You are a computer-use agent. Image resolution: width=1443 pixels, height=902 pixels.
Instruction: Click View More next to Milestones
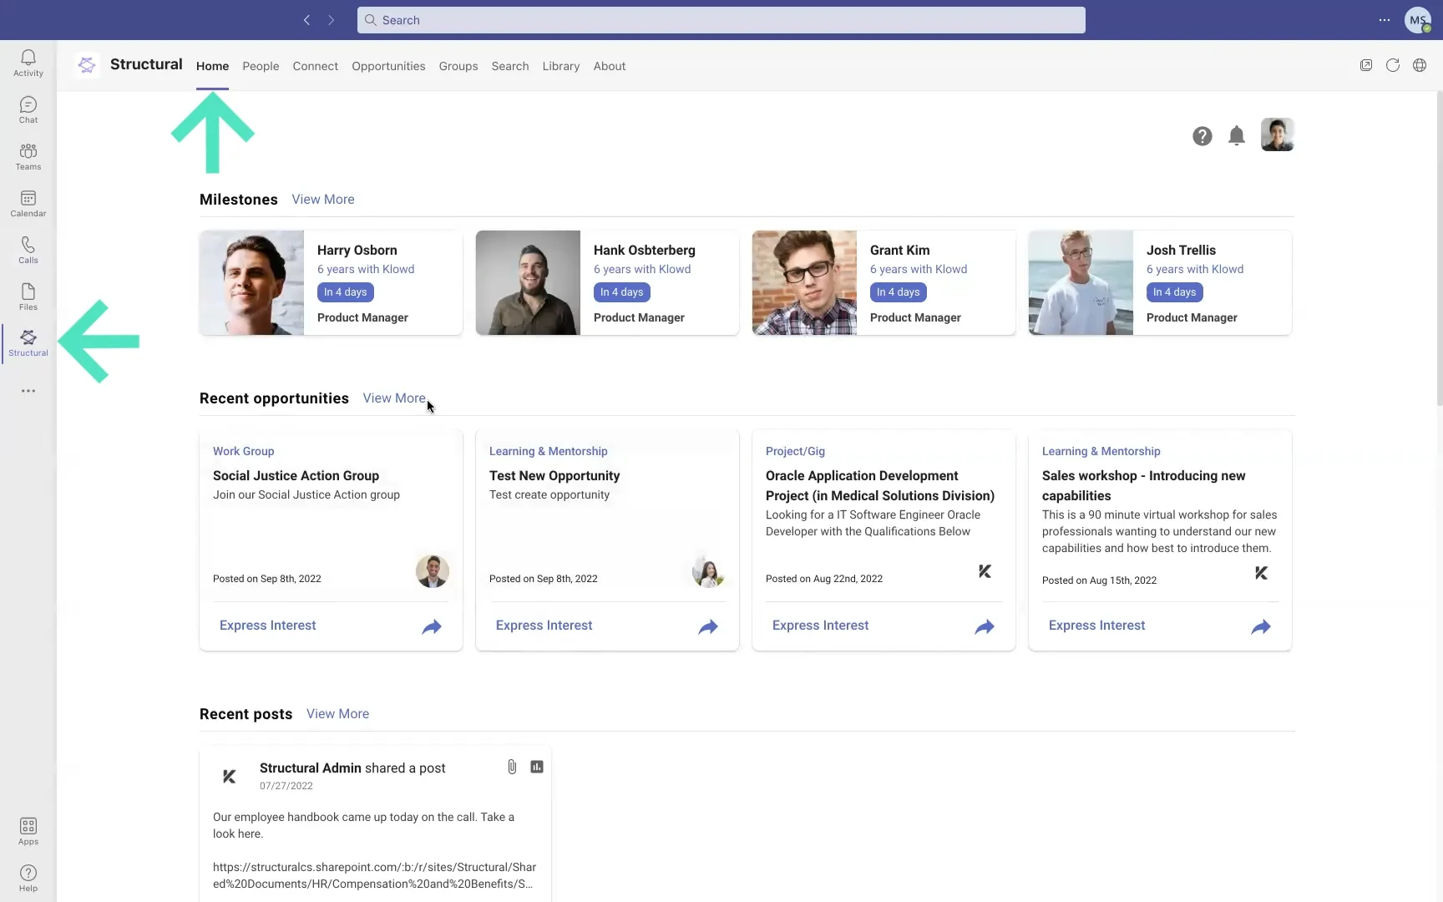(322, 199)
